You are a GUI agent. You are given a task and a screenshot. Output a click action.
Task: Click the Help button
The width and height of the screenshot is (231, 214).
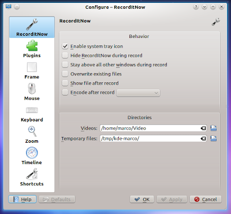click(x=23, y=199)
